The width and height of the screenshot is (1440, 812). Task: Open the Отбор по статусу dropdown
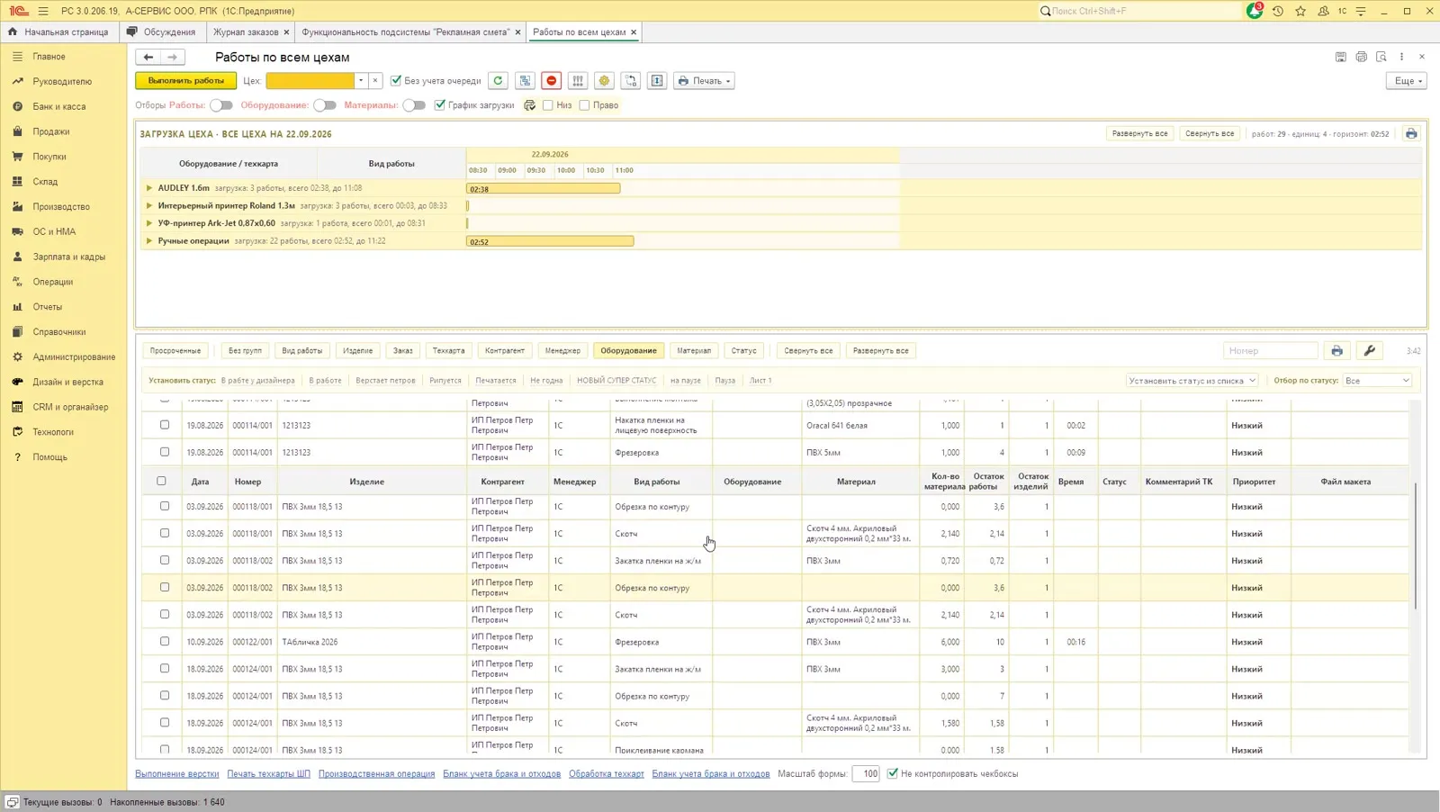(1378, 381)
